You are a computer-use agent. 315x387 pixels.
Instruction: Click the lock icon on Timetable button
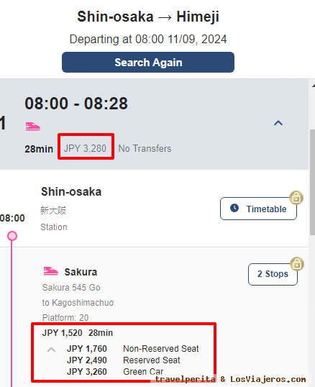(296, 197)
